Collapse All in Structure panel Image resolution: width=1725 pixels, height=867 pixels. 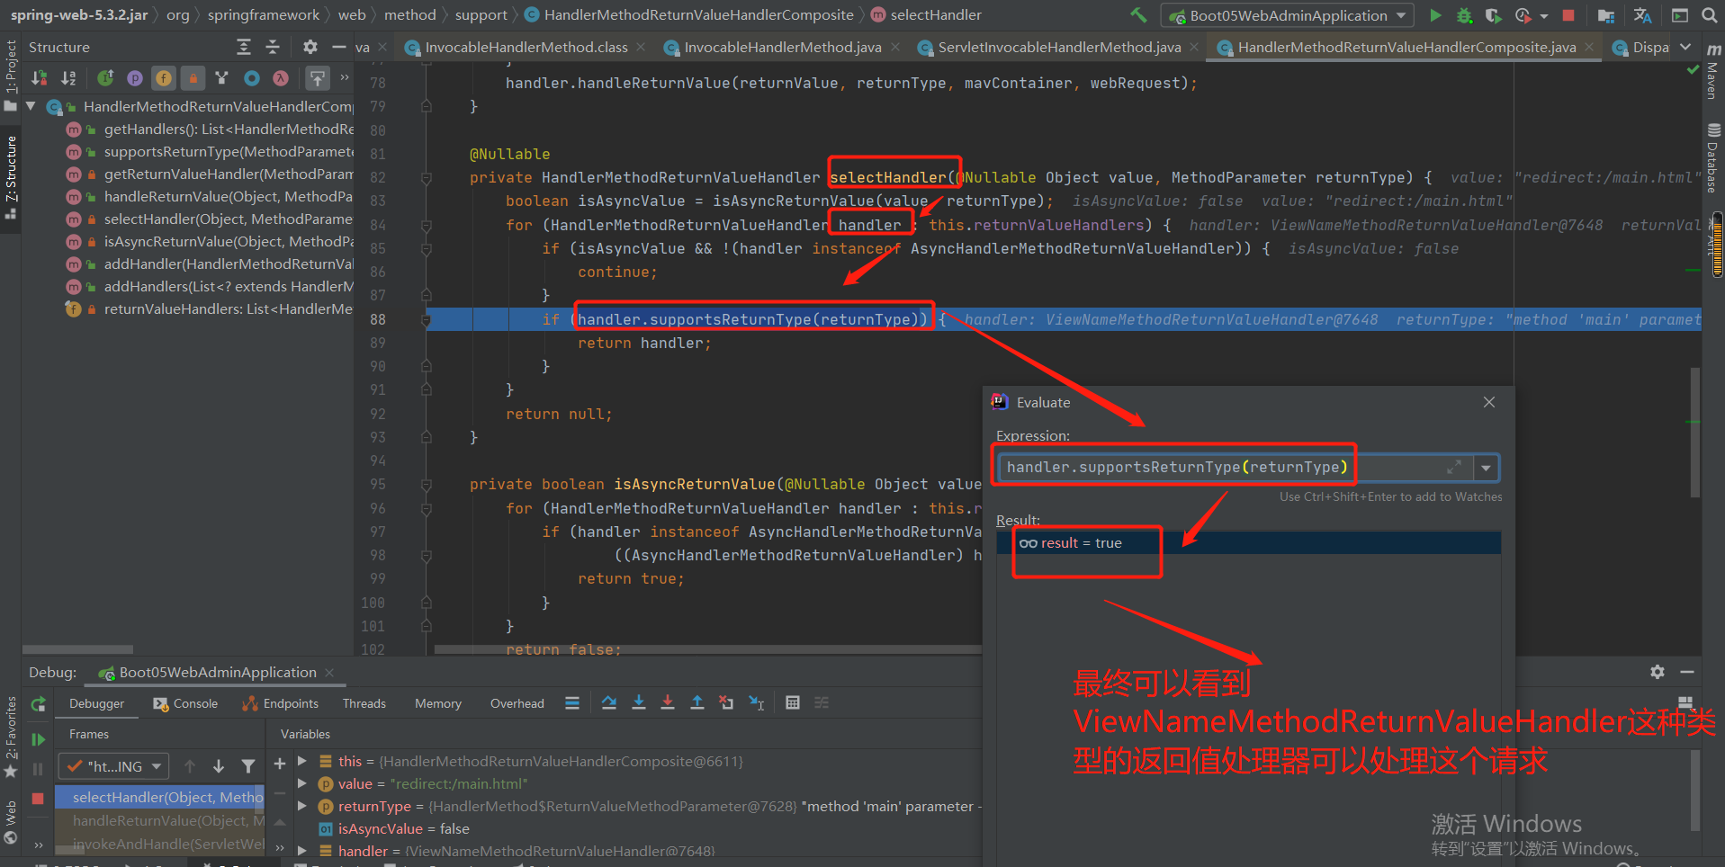[273, 47]
